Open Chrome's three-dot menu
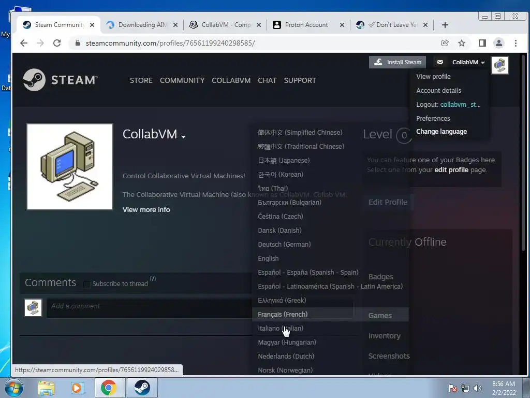Image resolution: width=530 pixels, height=398 pixels. pos(516,43)
